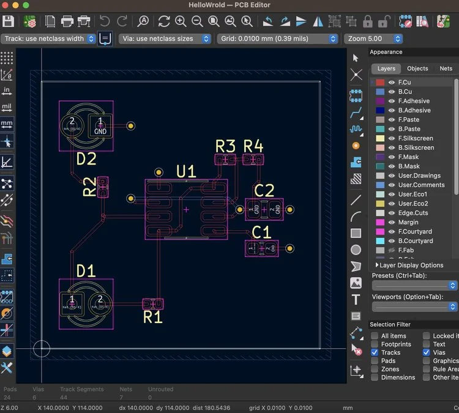Open the Find tool icon
This screenshot has height=413, width=459.
click(x=143, y=21)
